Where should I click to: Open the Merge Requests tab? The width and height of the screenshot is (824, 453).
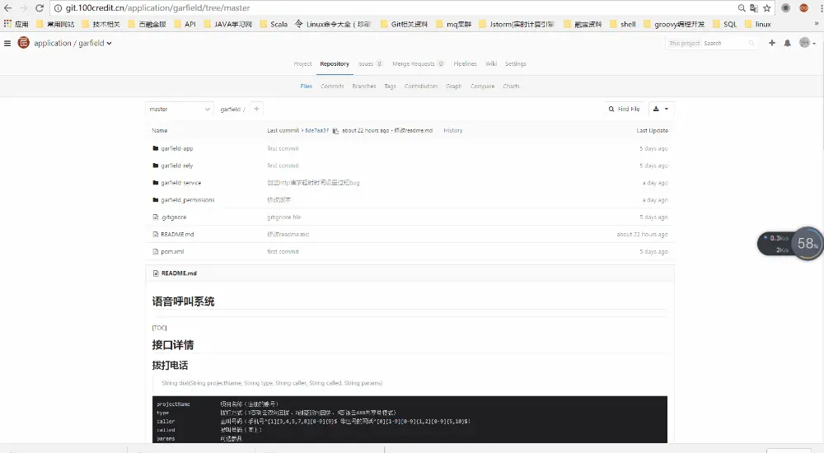coord(418,63)
